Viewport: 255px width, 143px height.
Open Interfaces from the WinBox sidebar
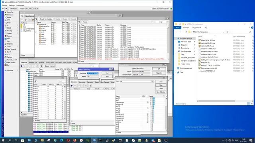click(x=10, y=15)
